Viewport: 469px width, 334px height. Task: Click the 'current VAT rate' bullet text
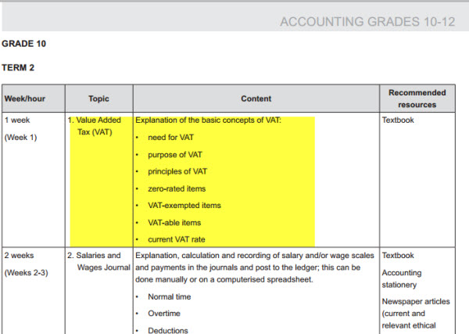point(177,239)
